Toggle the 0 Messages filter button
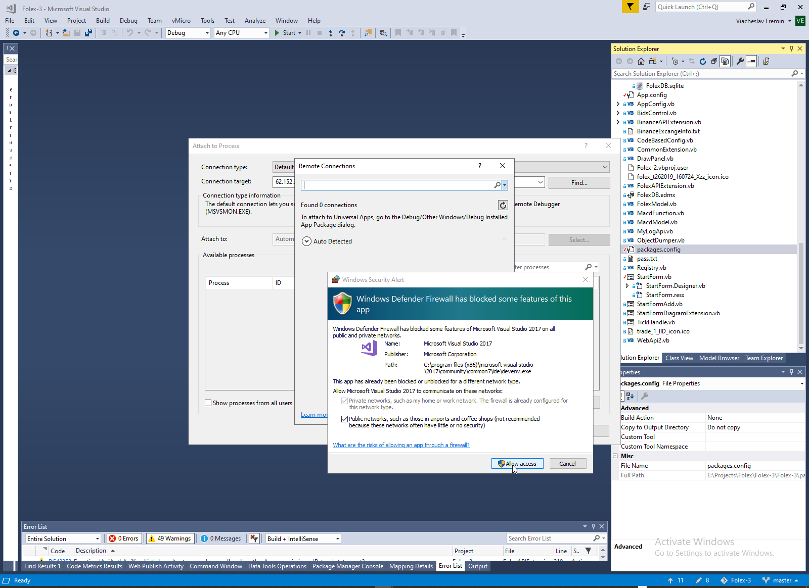Image resolution: width=809 pixels, height=588 pixels. click(221, 538)
